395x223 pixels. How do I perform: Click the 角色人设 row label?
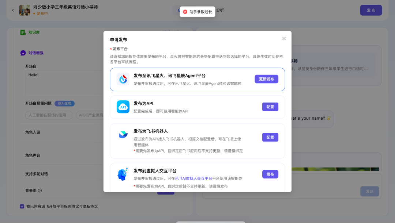coord(33,132)
